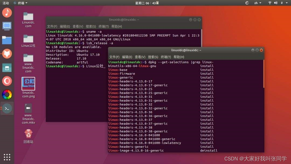The image size is (291, 164).
Task: Open 编辑(E) menu in front terminal
Action: pos(127,57)
